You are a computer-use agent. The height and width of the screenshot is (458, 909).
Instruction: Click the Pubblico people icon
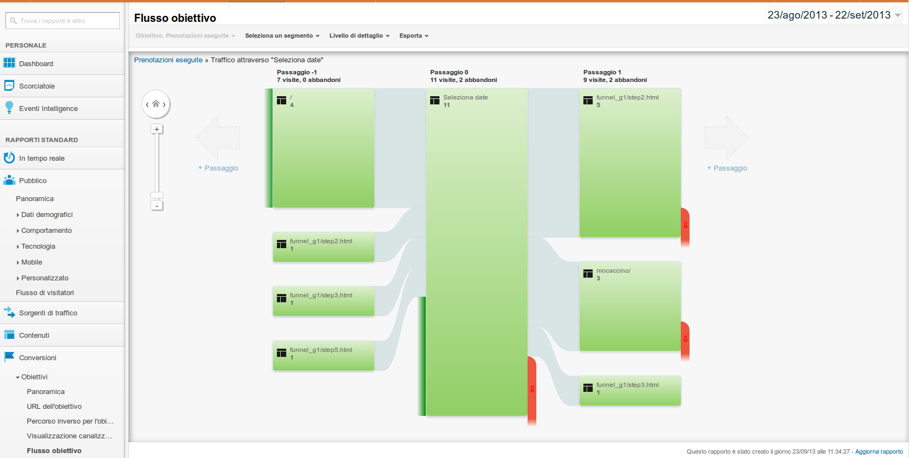pyautogui.click(x=9, y=180)
